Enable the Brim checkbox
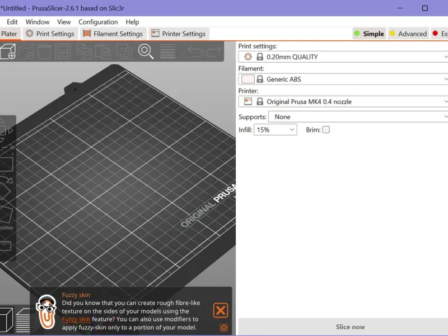Viewport: 448px width, 336px height. pos(326,130)
